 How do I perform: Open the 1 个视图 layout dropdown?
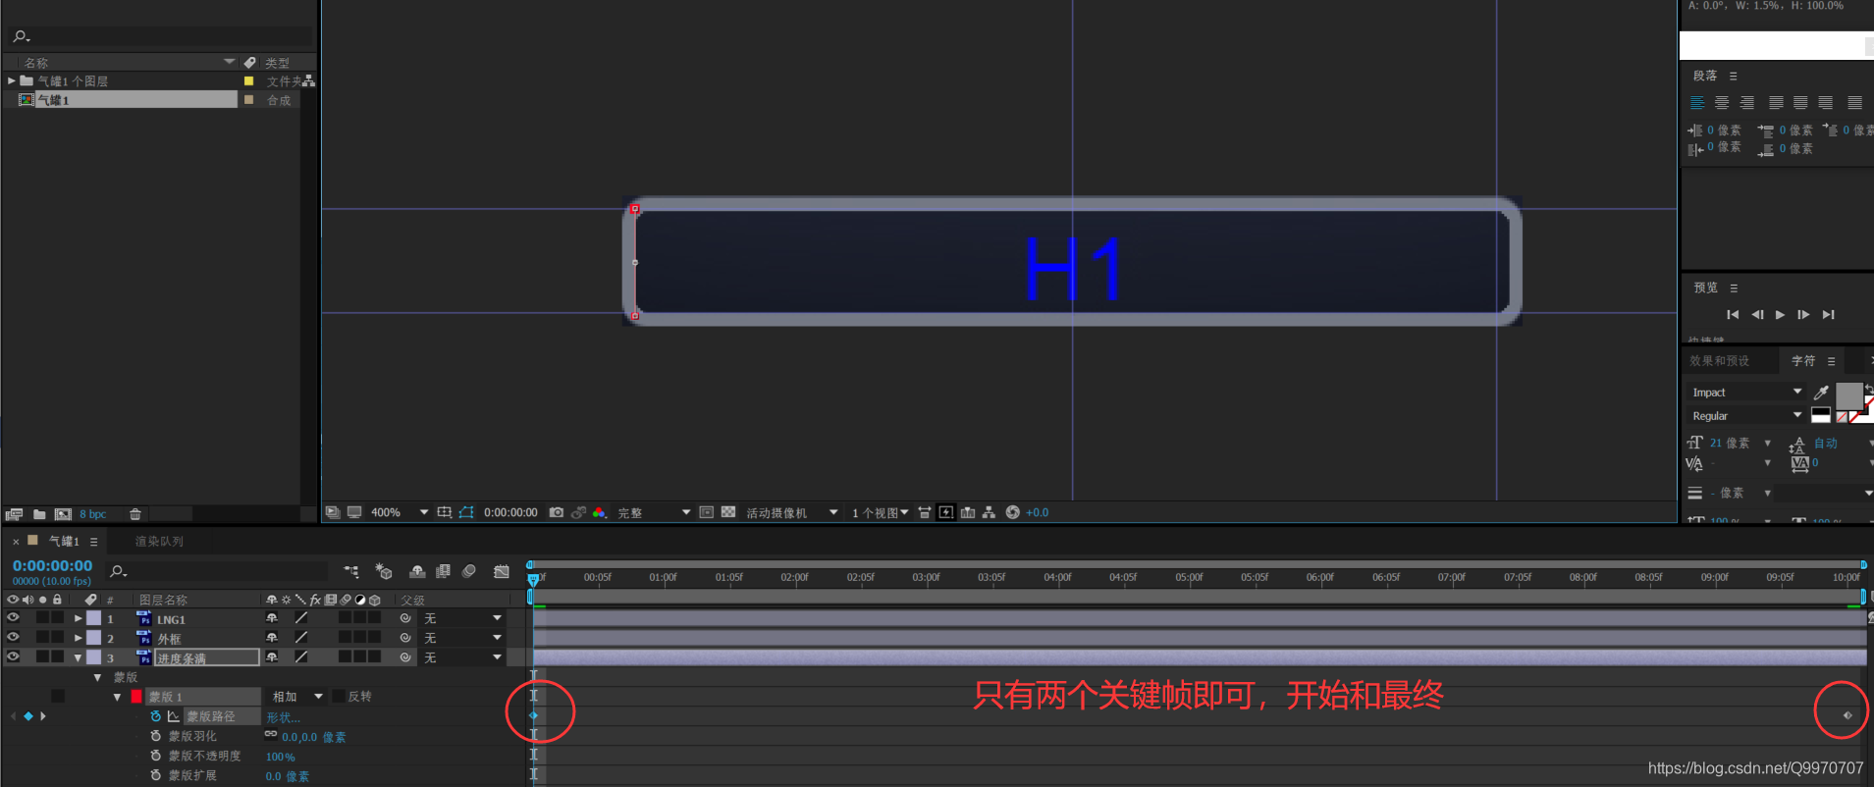(x=880, y=512)
